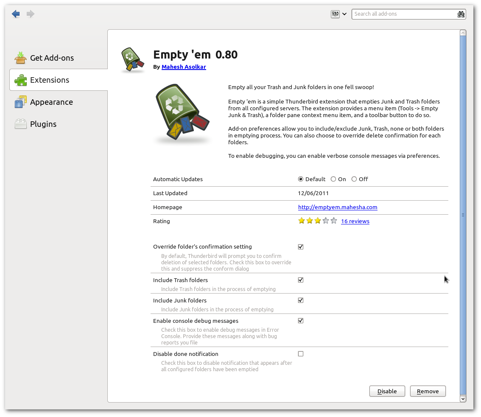Click the fifth grey rating star
The height and width of the screenshot is (417, 481).
(x=334, y=221)
